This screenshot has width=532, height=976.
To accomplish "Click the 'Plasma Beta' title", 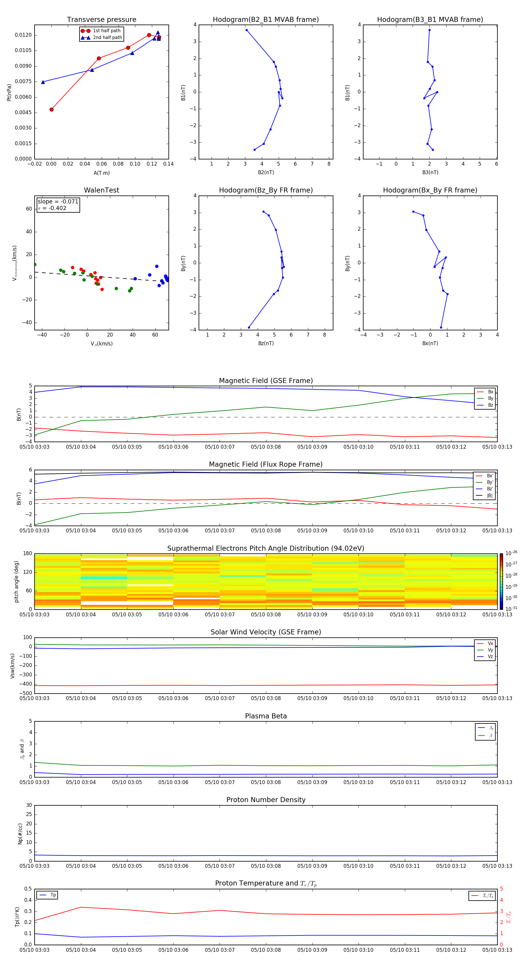I will pyautogui.click(x=266, y=716).
